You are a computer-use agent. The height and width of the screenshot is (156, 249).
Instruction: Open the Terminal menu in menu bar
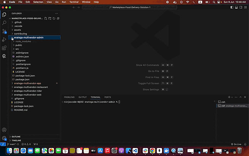(x=74, y=2)
